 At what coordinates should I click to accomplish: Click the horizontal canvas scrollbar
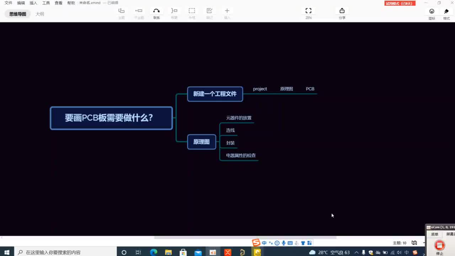click(x=245, y=238)
